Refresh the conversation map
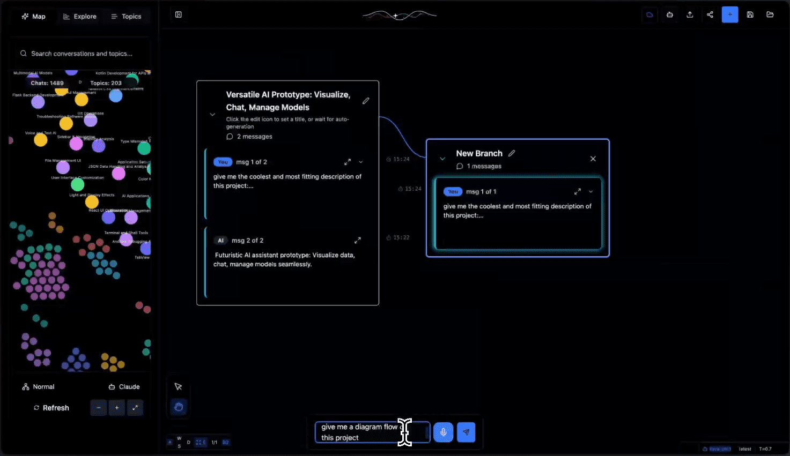790x456 pixels. (51, 408)
